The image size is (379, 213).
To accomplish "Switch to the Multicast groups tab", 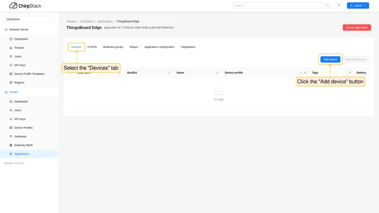I will point(113,47).
